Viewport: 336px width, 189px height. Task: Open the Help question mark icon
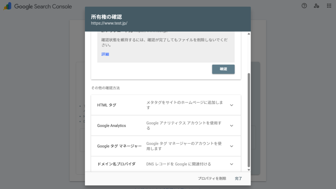point(304,6)
